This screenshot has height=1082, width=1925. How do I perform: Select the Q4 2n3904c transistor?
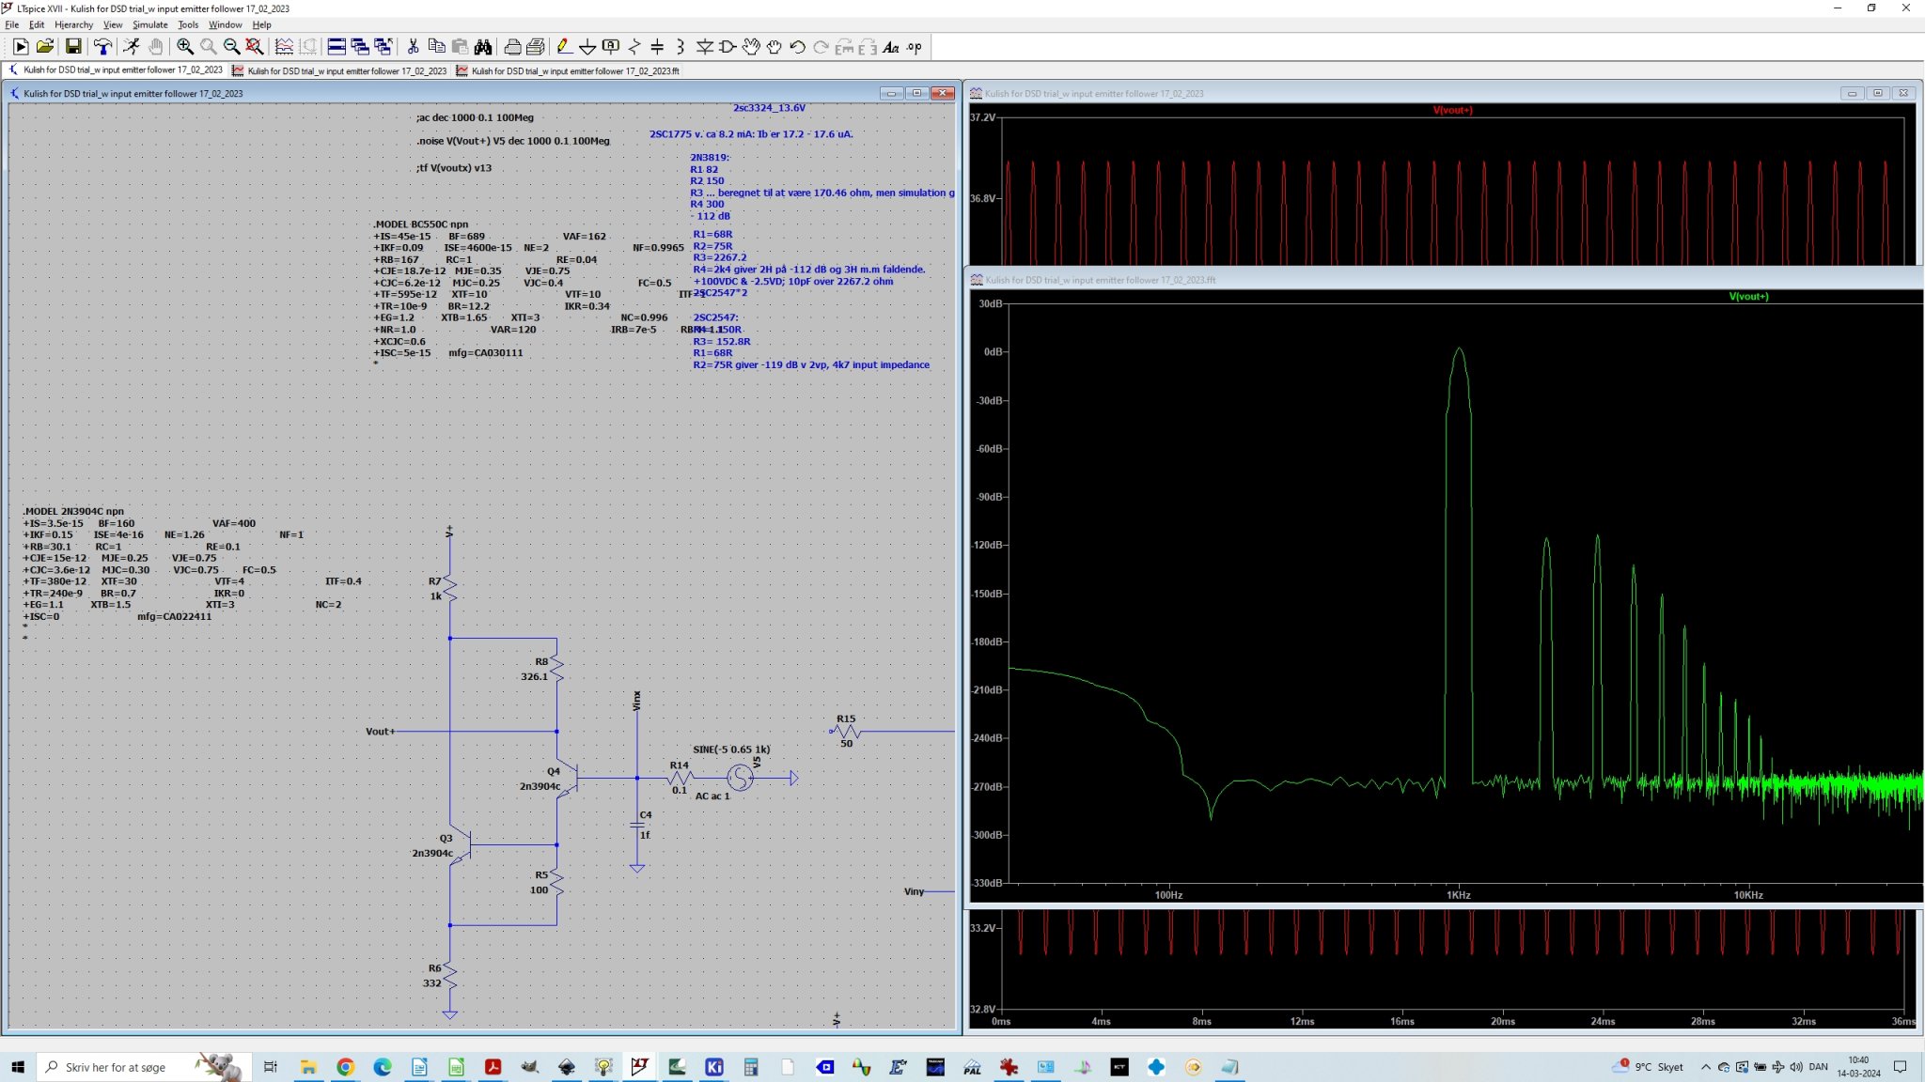point(568,779)
